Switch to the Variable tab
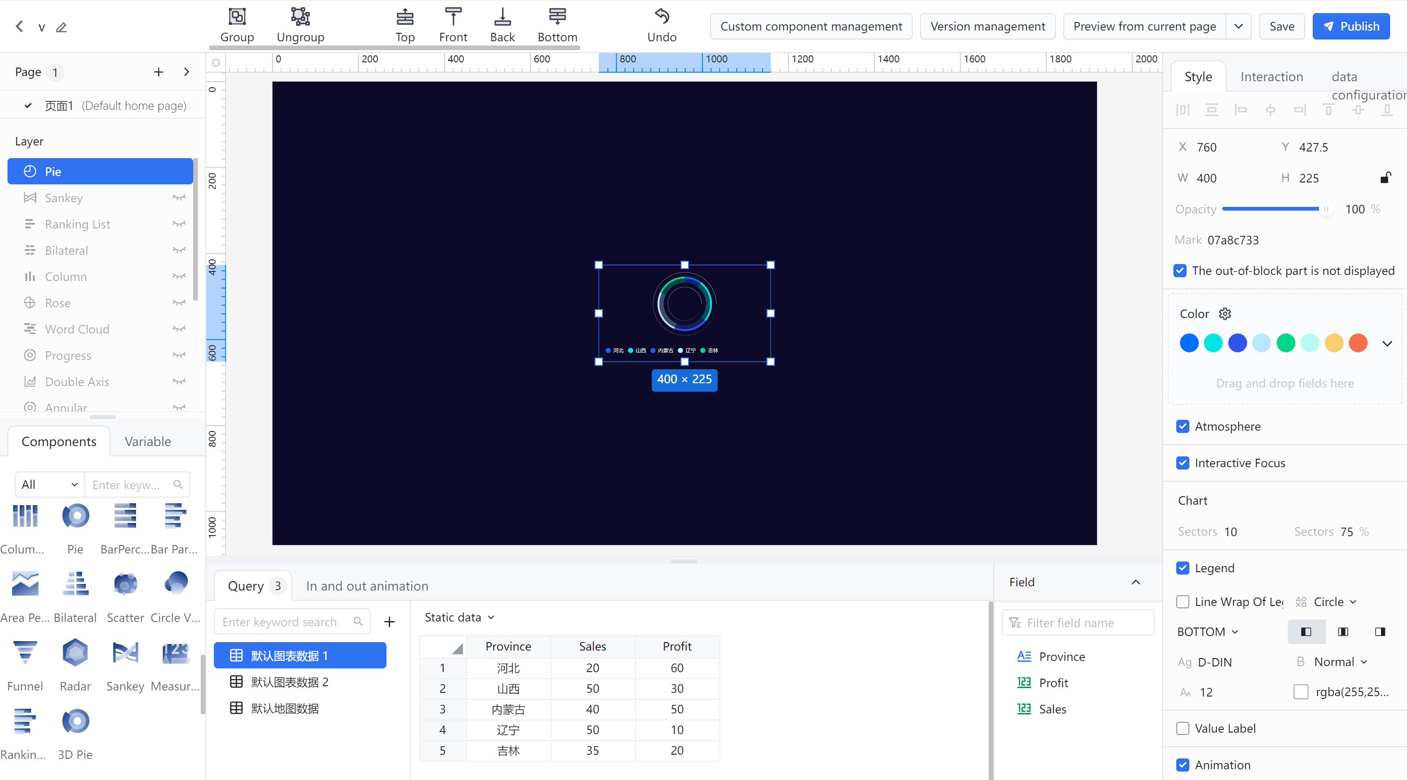 147,441
